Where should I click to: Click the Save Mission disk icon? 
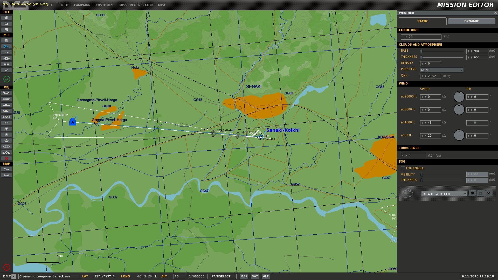pos(6,30)
